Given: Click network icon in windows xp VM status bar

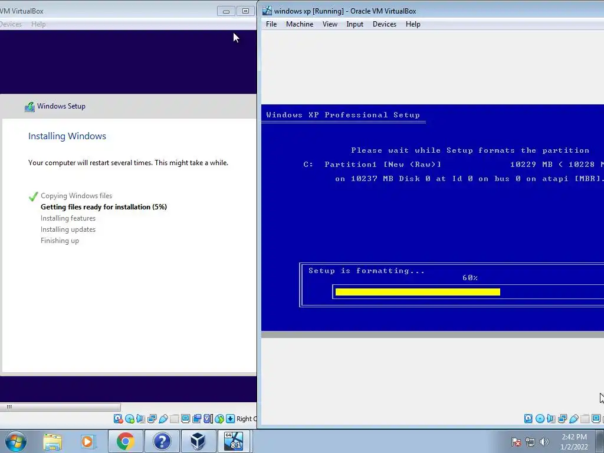Looking at the screenshot, I should pyautogui.click(x=562, y=419).
